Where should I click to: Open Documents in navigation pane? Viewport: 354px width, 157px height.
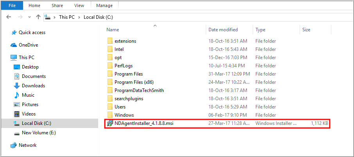[34, 76]
